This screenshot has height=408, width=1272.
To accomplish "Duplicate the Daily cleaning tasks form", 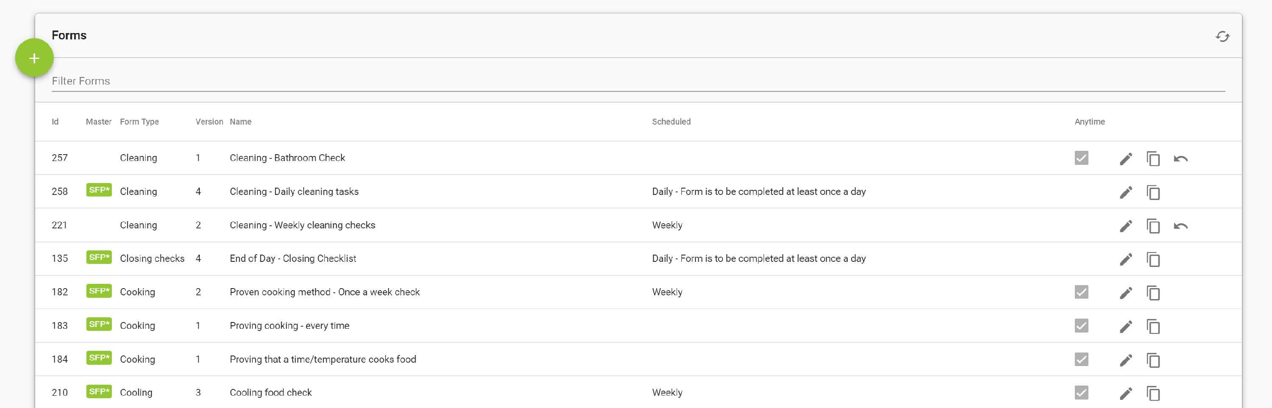I will [x=1152, y=192].
